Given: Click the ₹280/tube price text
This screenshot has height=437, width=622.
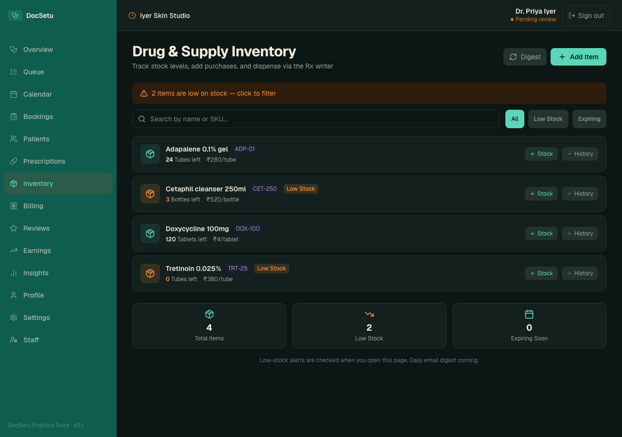Looking at the screenshot, I should tap(222, 160).
